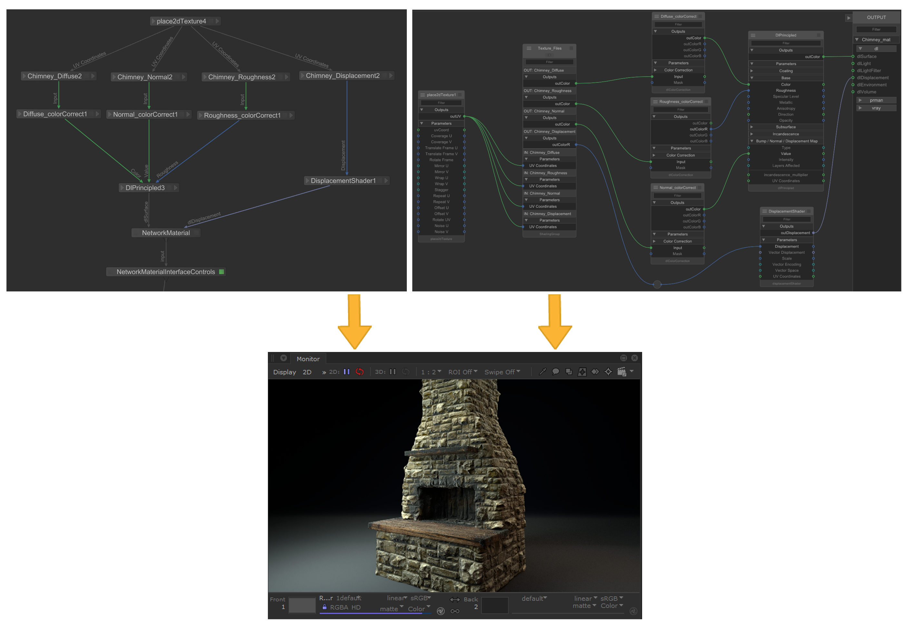Click the crosshair center icon in the toolbar
Screen dimensions: 910x626
(608, 372)
